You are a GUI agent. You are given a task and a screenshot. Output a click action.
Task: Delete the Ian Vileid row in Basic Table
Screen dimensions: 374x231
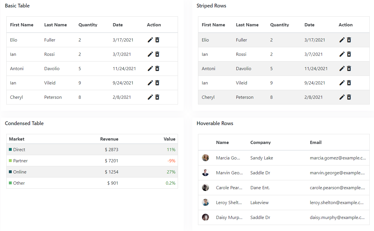pyautogui.click(x=157, y=83)
